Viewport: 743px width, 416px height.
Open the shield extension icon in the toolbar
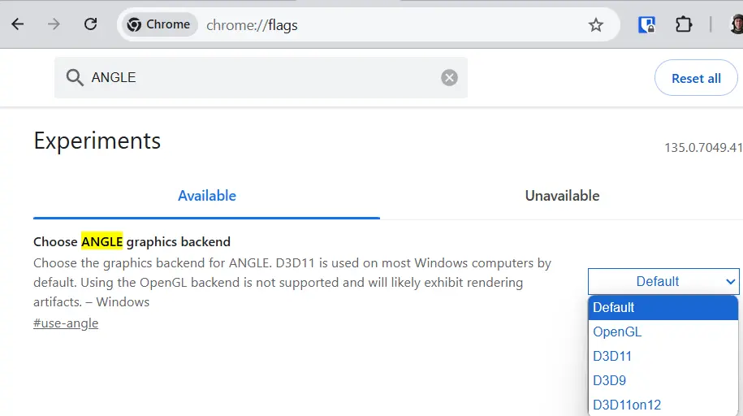coord(646,25)
